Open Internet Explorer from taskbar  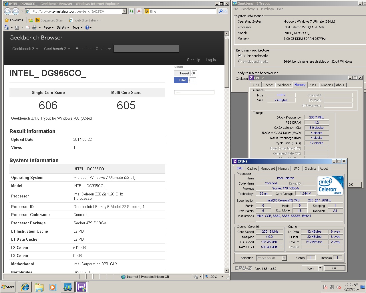point(25,287)
